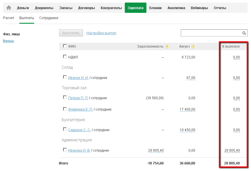Open the Взносы sidebar link
Image resolution: width=251 pixels, height=171 pixels.
point(9,41)
